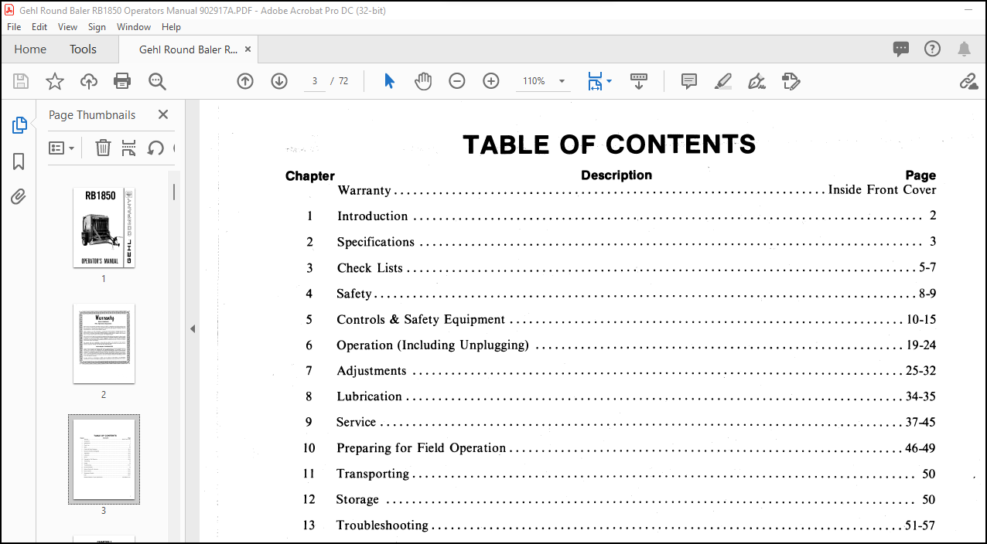The height and width of the screenshot is (544, 987).
Task: Open the Window menu
Action: pos(134,26)
